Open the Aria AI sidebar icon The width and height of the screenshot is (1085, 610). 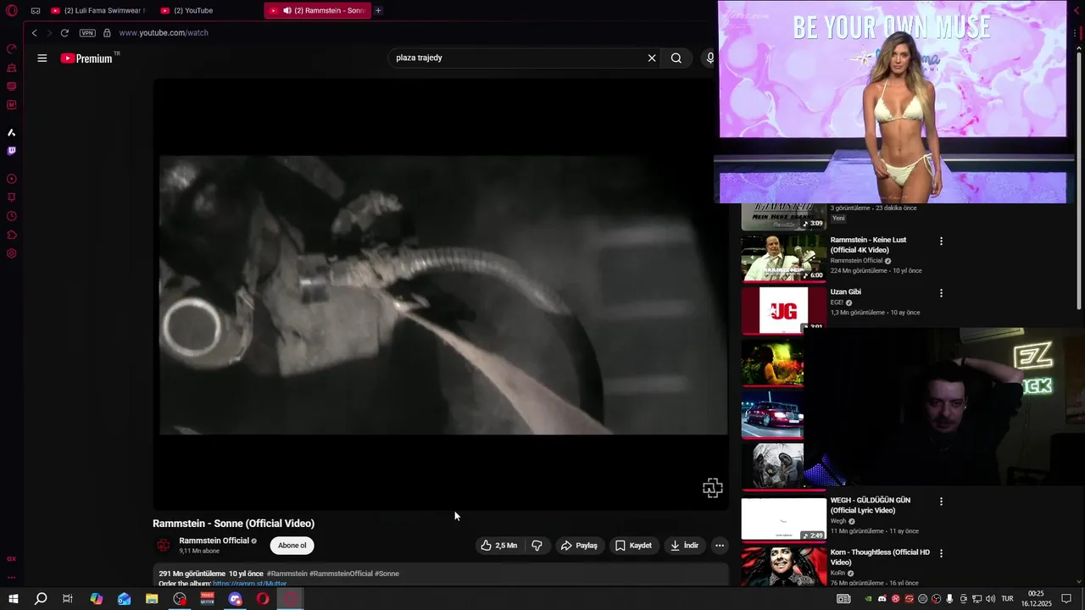(11, 132)
